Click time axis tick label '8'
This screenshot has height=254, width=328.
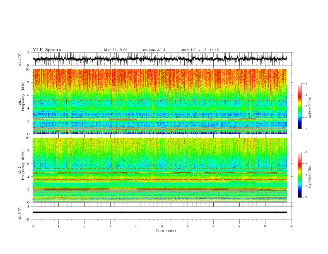(239, 226)
